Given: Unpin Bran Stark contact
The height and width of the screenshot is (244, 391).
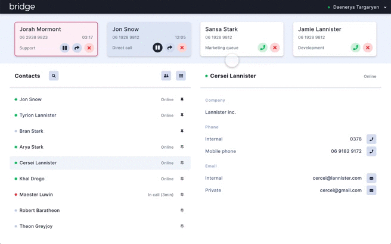Looking at the screenshot, I should pos(182,131).
